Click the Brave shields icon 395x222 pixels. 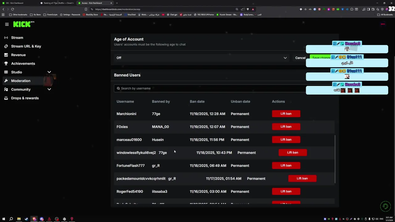pos(247,9)
